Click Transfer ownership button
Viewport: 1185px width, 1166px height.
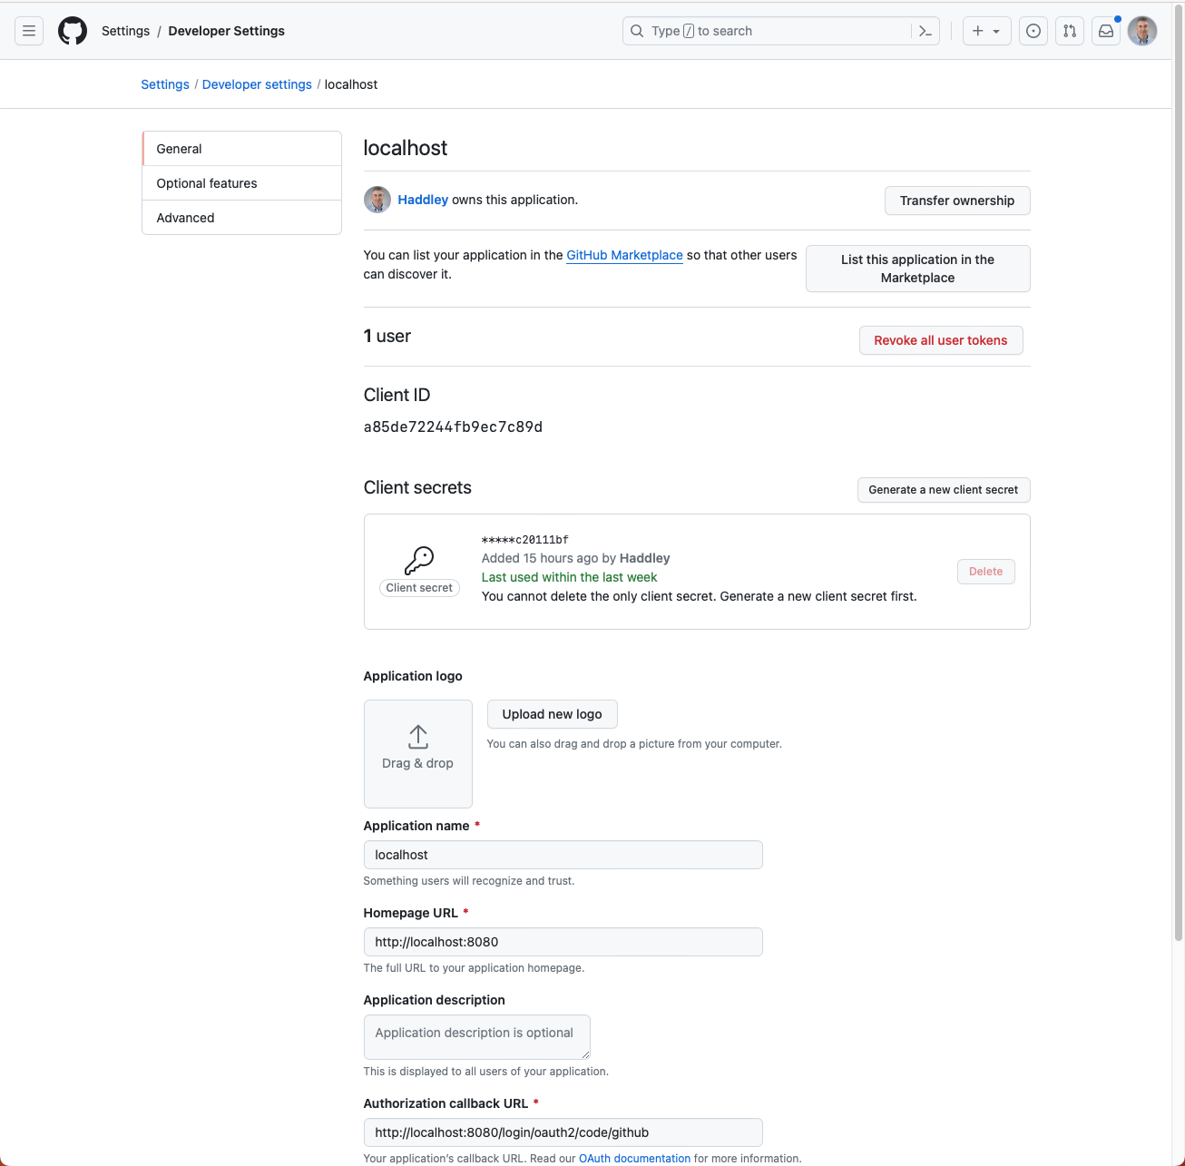point(957,201)
